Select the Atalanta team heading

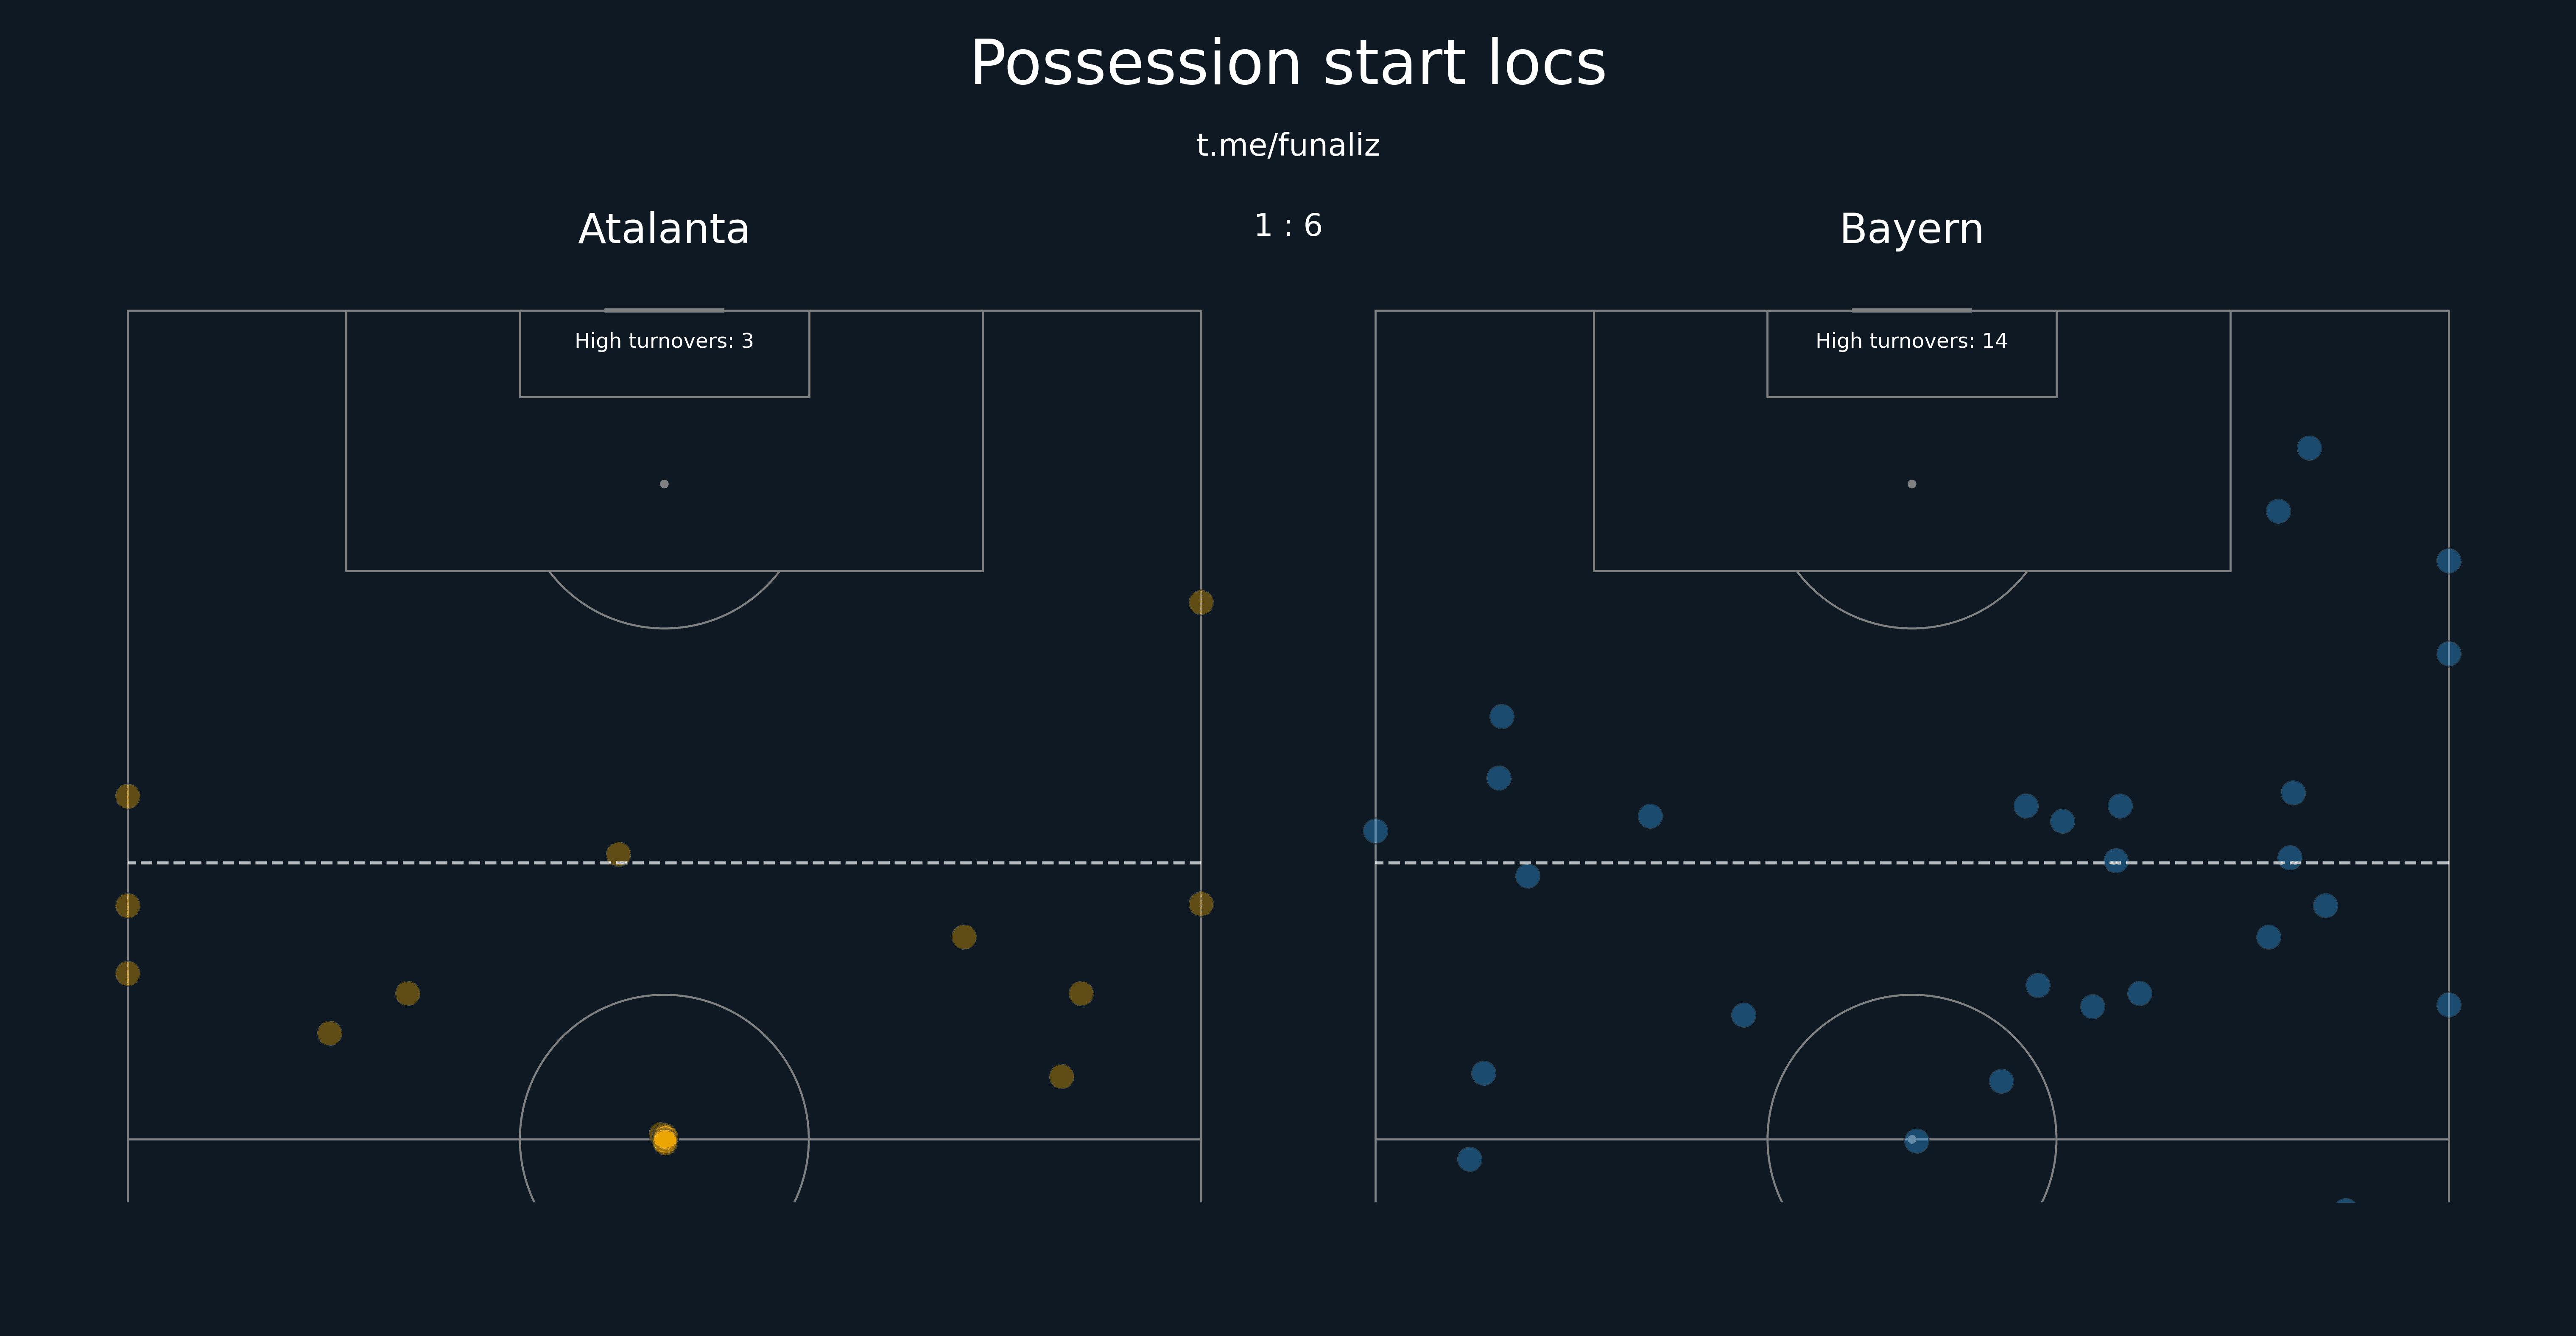664,229
